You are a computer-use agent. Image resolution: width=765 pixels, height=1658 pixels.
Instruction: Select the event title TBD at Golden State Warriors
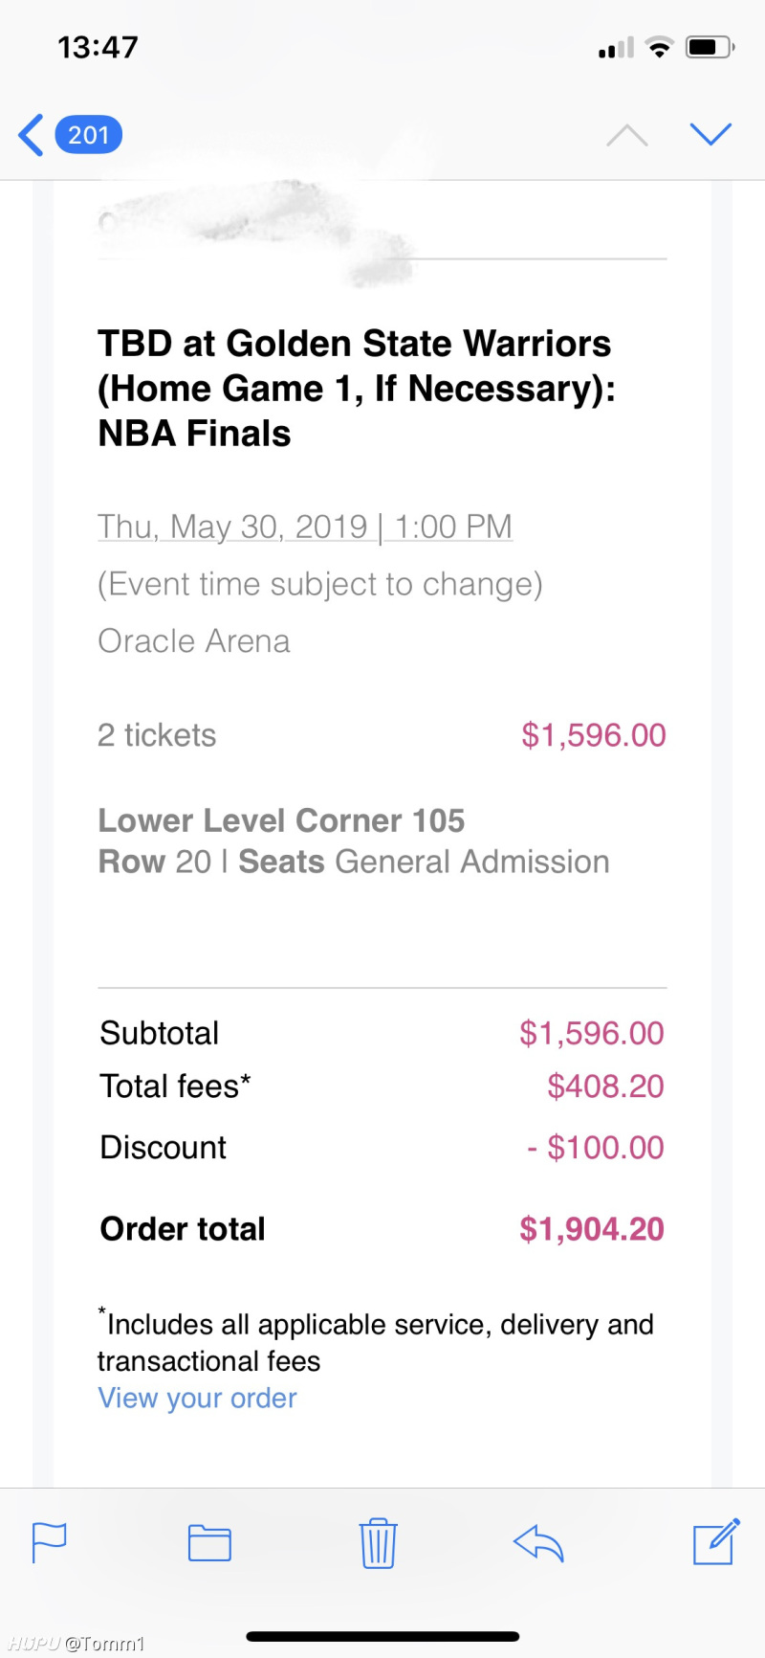tap(354, 344)
